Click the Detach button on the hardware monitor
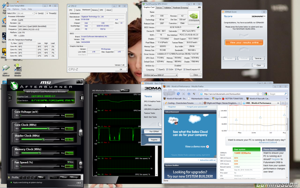Image resolution: width=300 pixels, height=188 pixels. coord(125,90)
